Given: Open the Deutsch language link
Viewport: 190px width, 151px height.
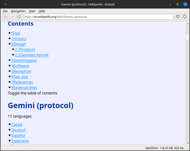Looking at the screenshot, I should [x=18, y=130].
